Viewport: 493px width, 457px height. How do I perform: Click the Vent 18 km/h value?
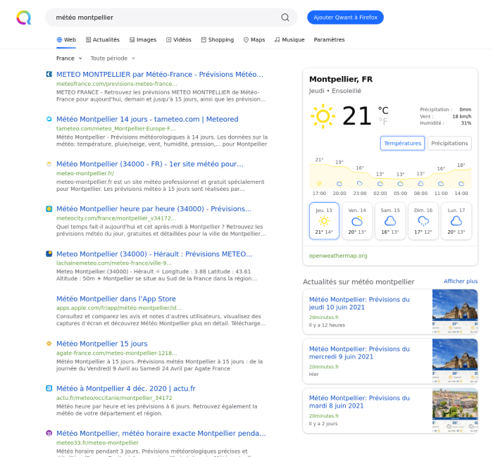click(x=462, y=116)
